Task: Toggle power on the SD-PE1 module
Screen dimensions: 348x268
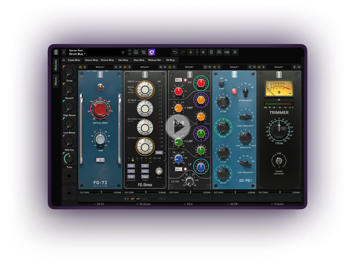Action: point(215,67)
